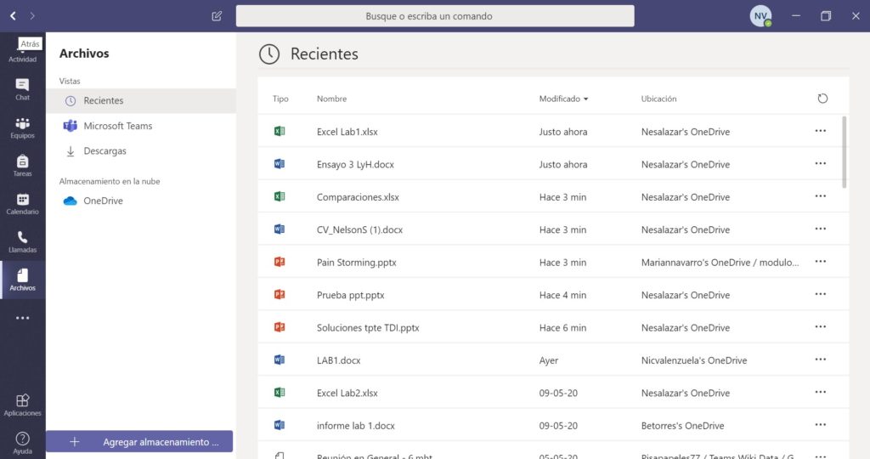870x459 pixels.
Task: Click the search command box
Action: click(434, 16)
